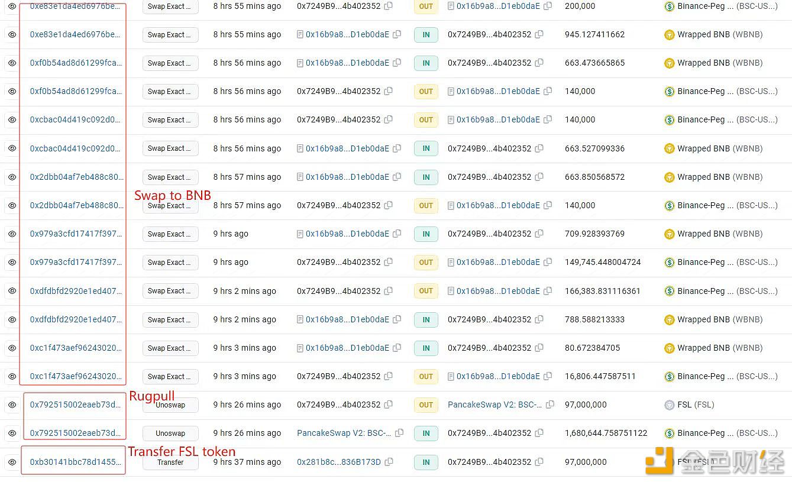Image resolution: width=792 pixels, height=482 pixels.
Task: Select the "9 hrs ago" age in the 709.928393769 row
Action: pos(231,234)
